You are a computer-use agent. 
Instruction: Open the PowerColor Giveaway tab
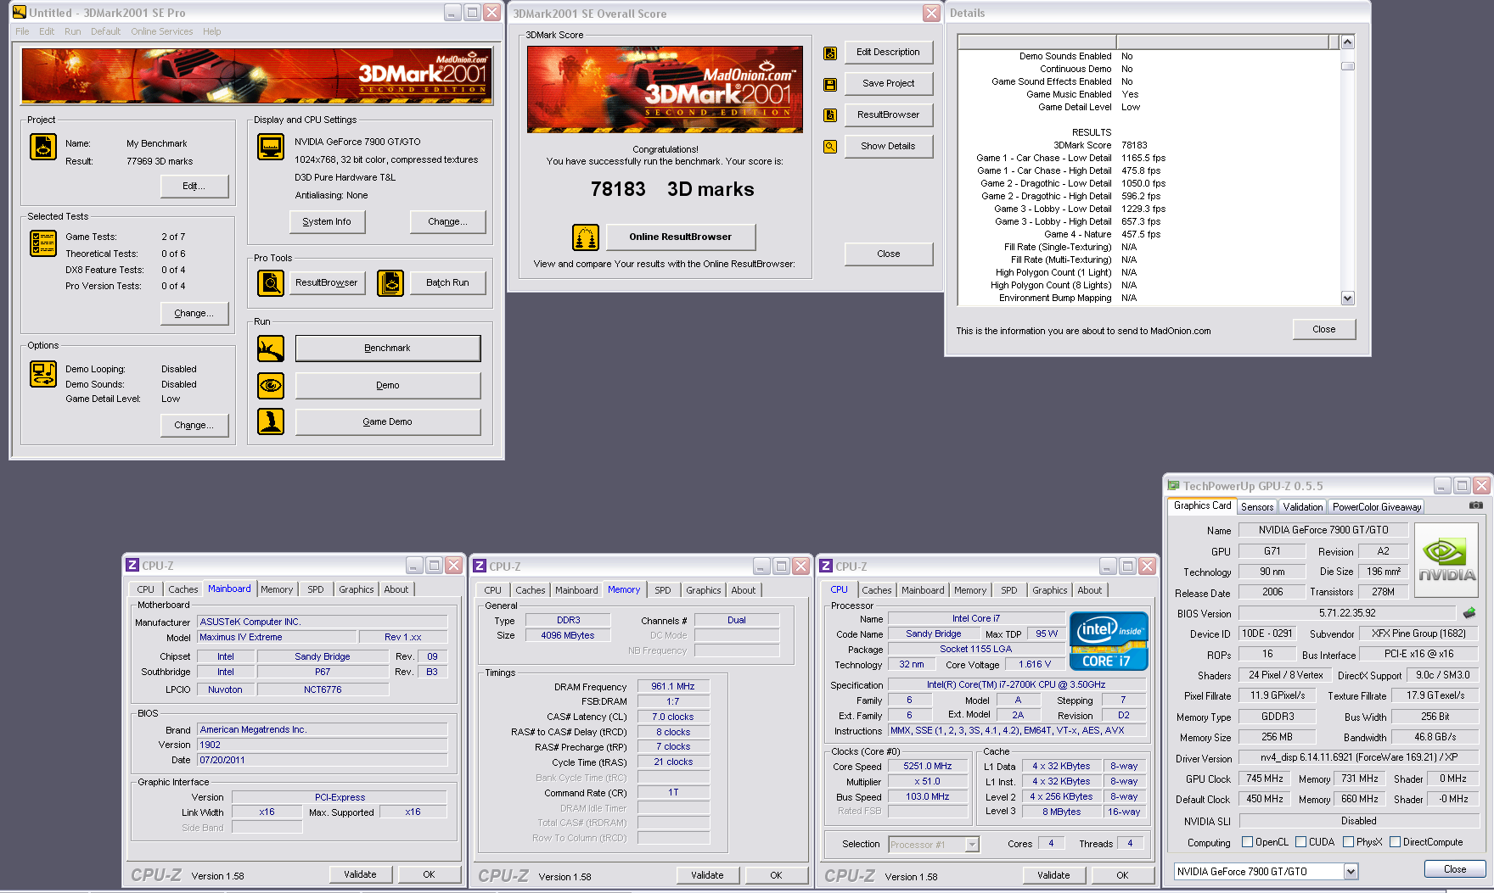click(1377, 507)
